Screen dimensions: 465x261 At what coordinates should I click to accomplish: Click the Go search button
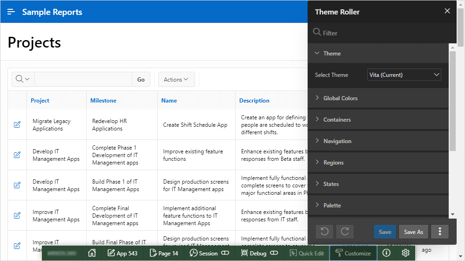pos(141,80)
